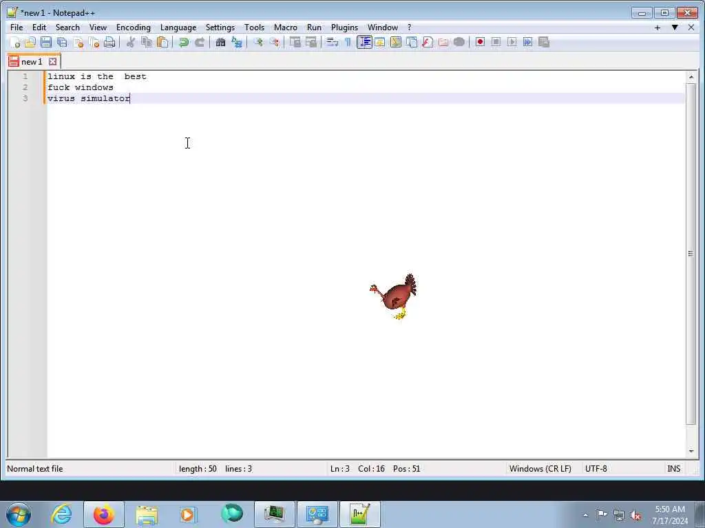Open the Document List panel icon
The width and height of the screenshot is (705, 528).
412,42
